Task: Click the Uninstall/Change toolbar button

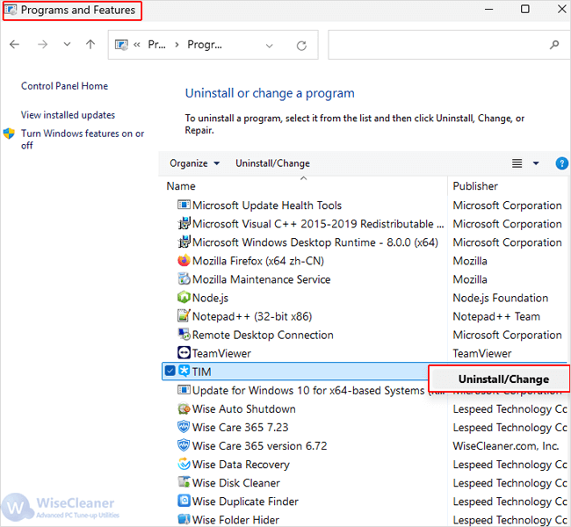Action: point(272,163)
